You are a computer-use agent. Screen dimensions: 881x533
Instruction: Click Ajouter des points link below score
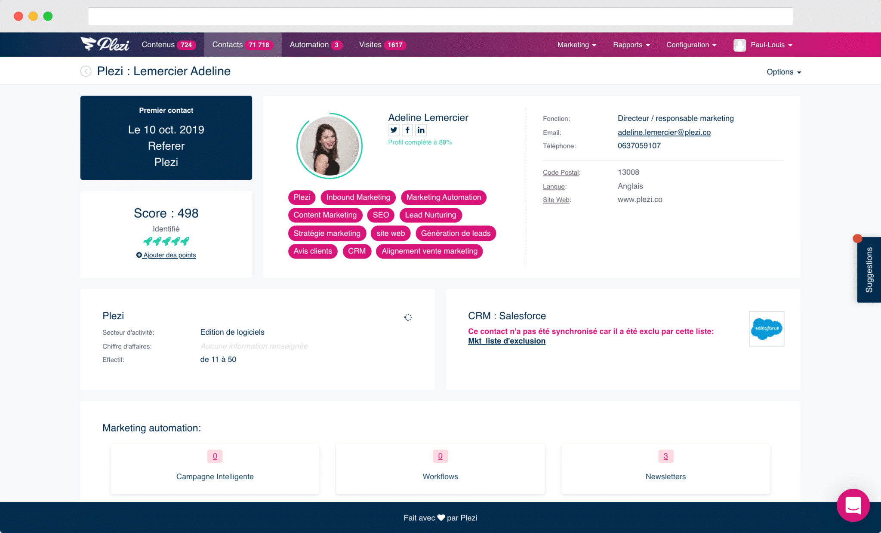[166, 255]
